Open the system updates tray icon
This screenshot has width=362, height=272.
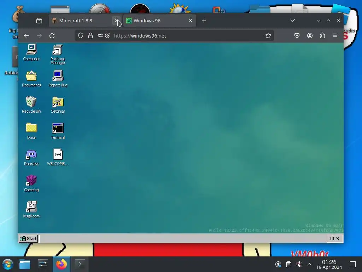click(x=278, y=264)
